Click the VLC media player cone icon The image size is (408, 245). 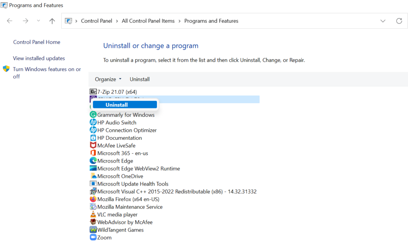coord(93,214)
